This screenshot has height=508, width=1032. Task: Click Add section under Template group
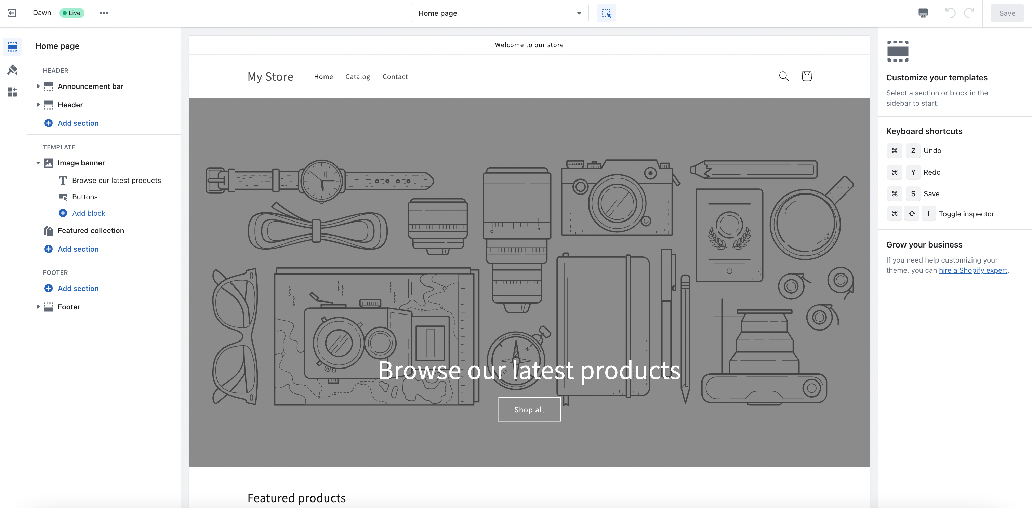[x=78, y=249]
